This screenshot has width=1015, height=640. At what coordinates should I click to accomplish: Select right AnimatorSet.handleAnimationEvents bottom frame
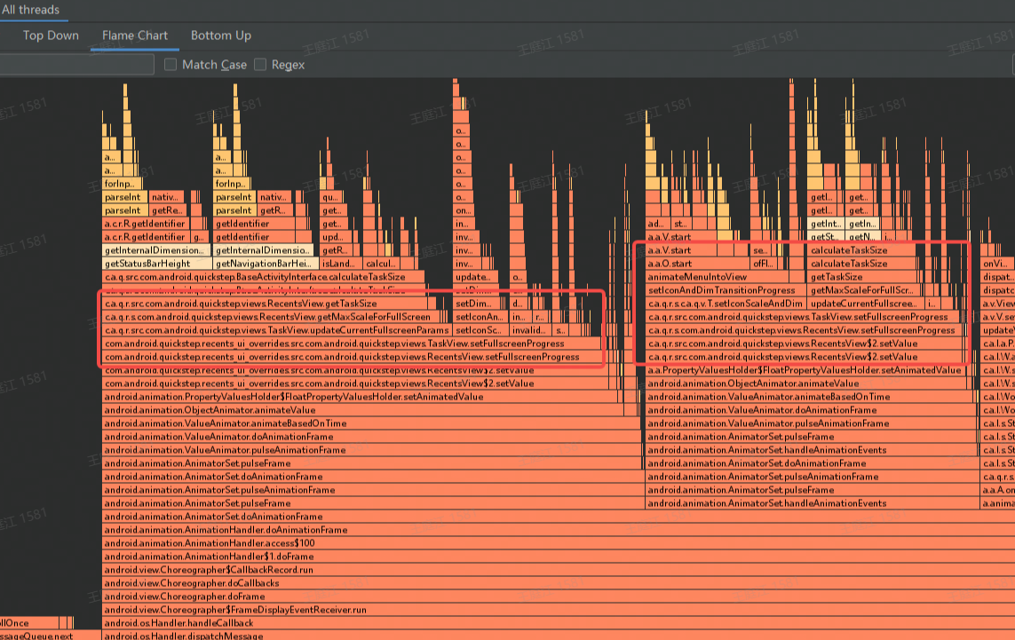coord(812,503)
